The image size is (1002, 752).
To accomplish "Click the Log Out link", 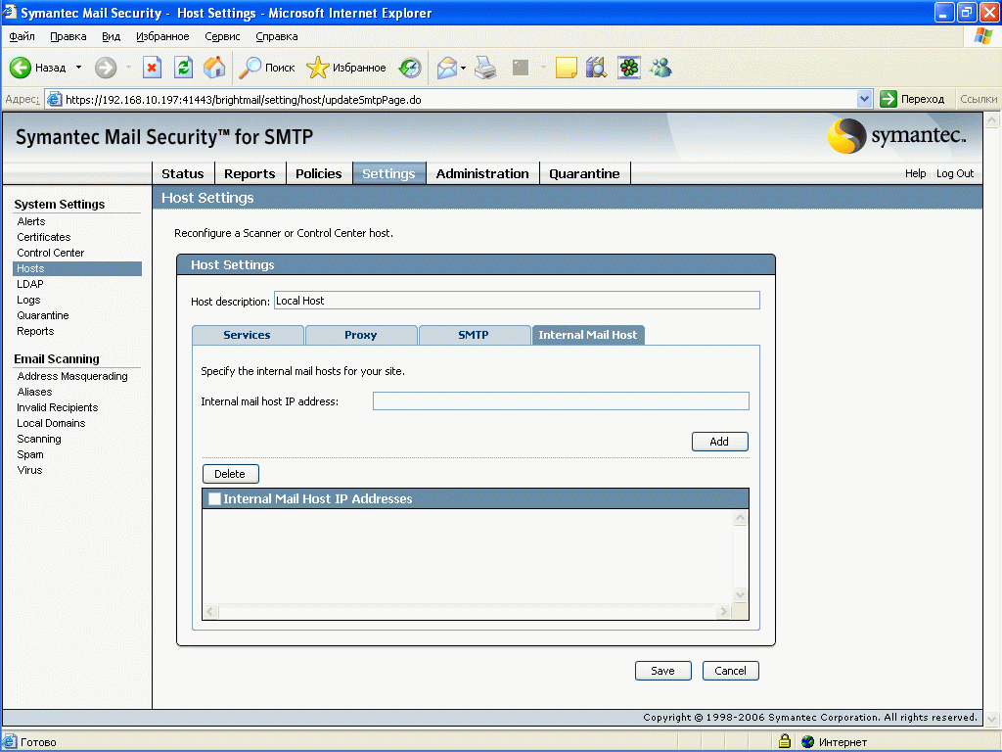I will click(955, 173).
